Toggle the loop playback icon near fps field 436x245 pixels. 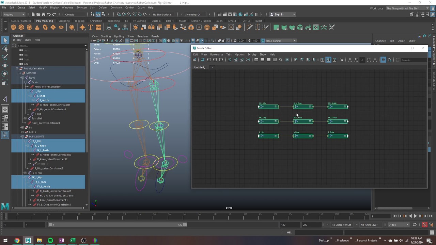point(415,225)
